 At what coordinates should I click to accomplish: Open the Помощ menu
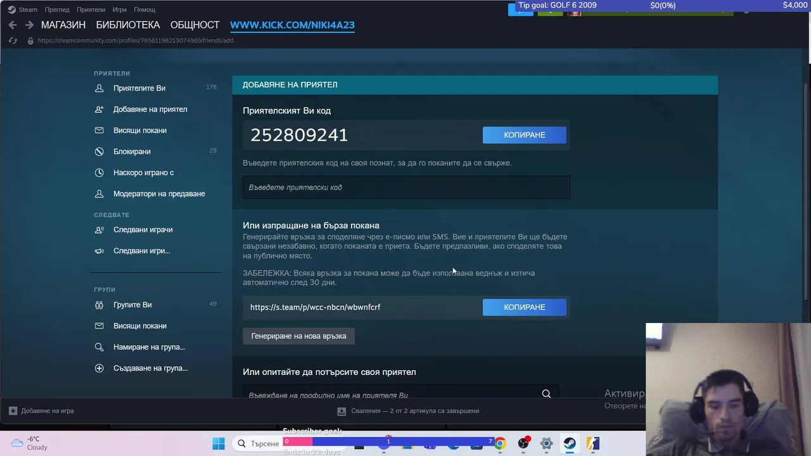pos(144,9)
